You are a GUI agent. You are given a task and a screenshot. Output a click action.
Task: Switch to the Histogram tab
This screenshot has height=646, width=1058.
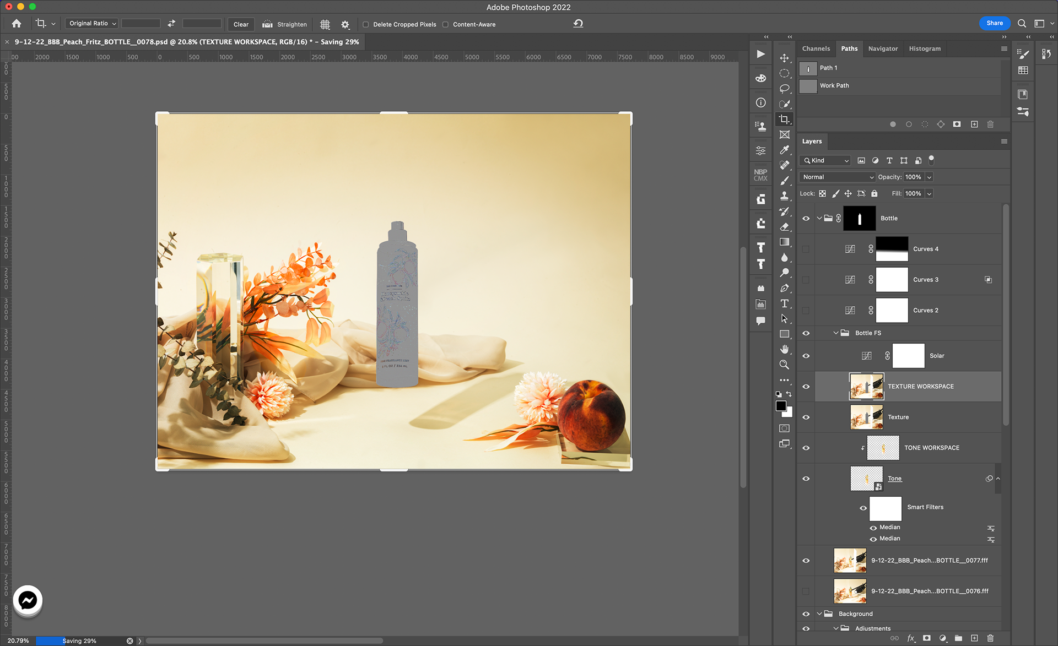(x=924, y=48)
